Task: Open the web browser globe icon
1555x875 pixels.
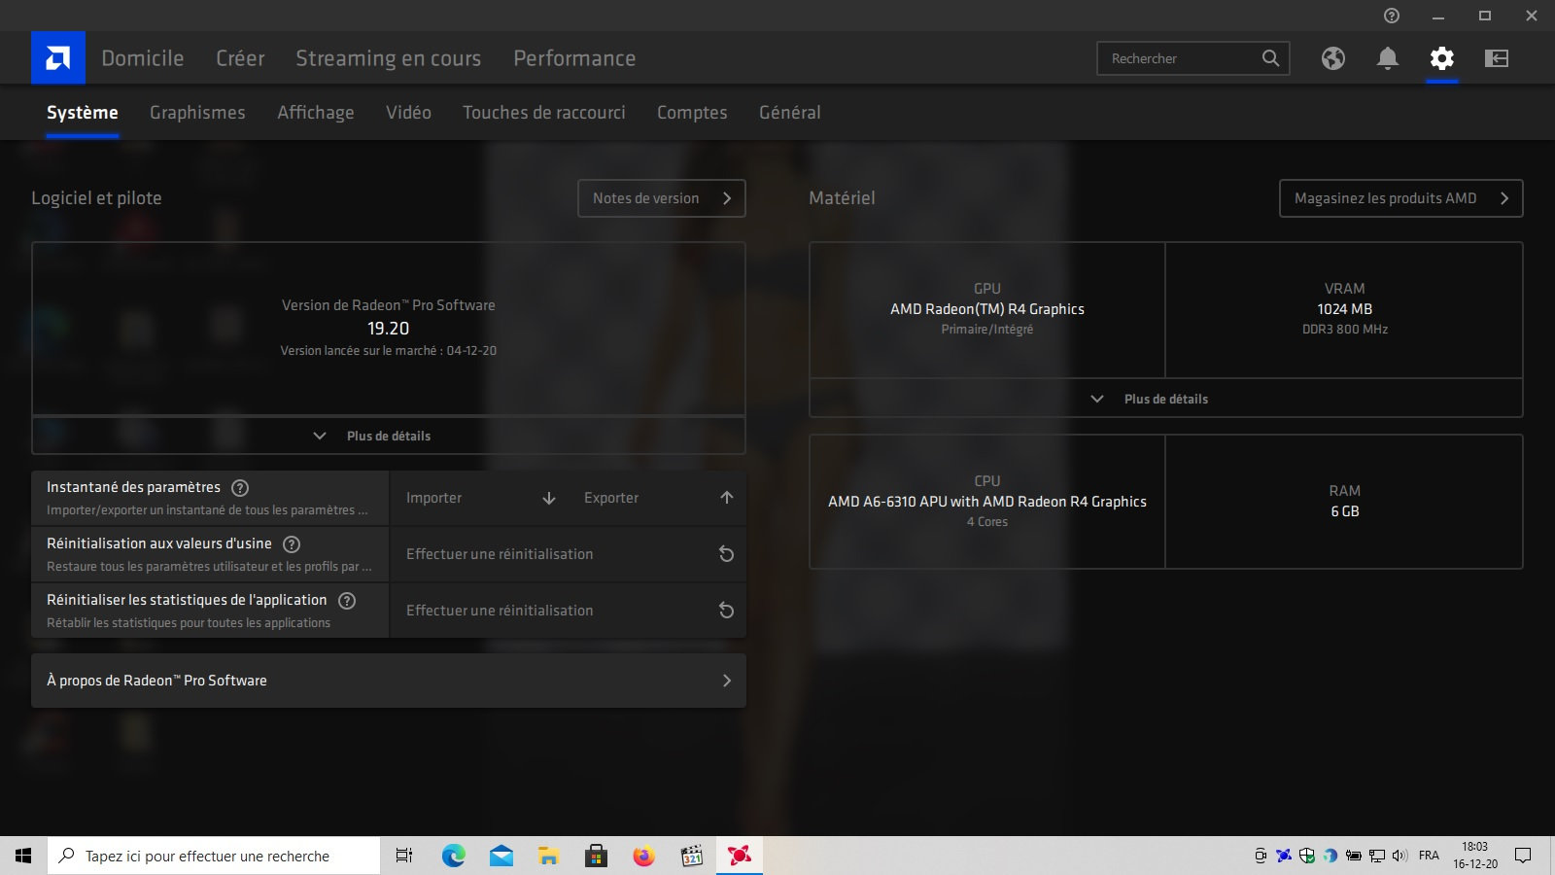Action: [x=1333, y=58]
